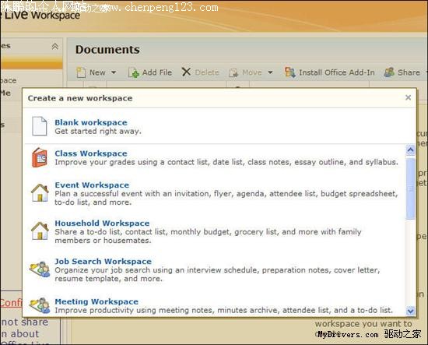The height and width of the screenshot is (345, 428).
Task: Click the Documents heading
Action: (107, 49)
